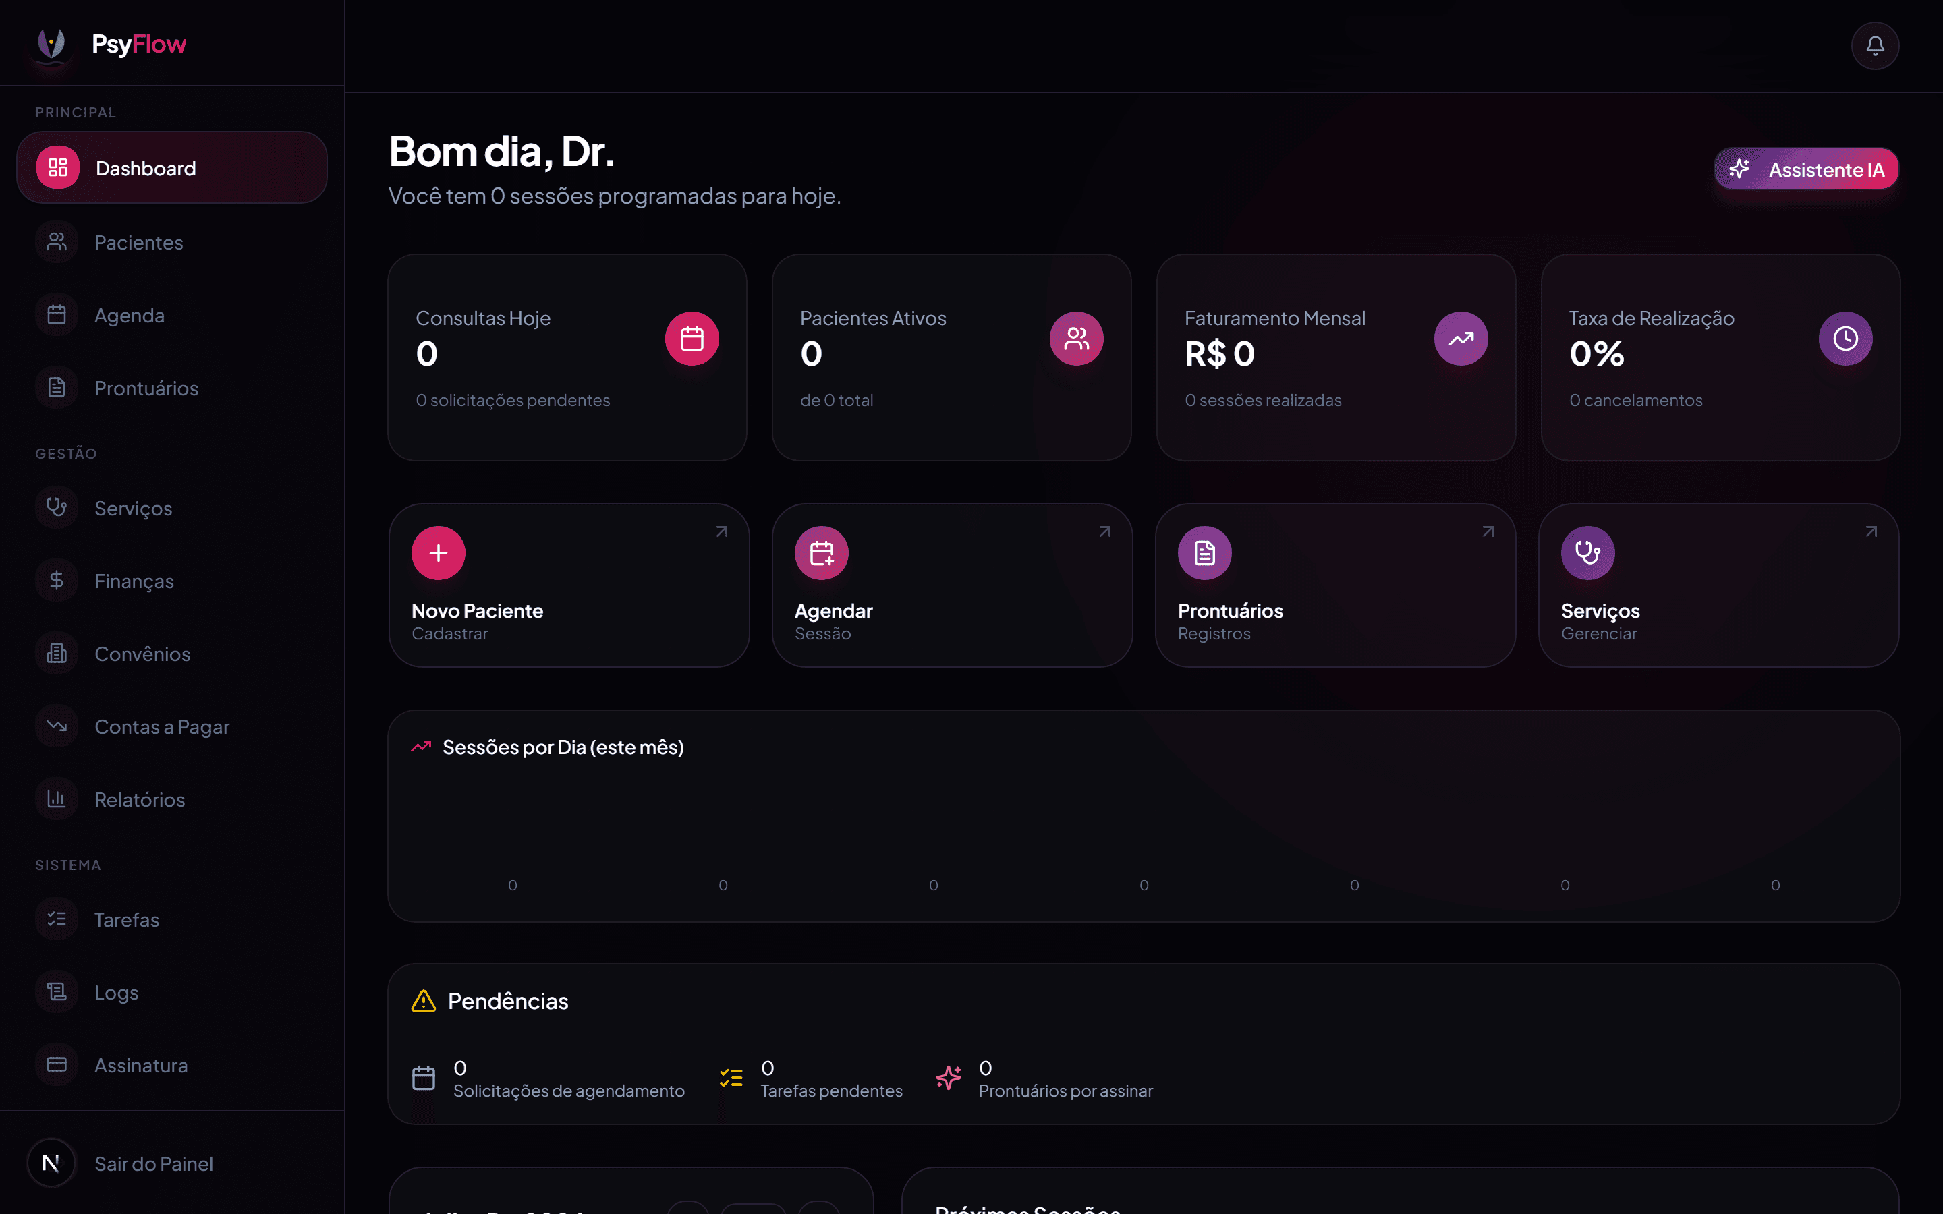This screenshot has height=1214, width=1943.
Task: Open Tarefas sidebar item
Action: [172, 919]
